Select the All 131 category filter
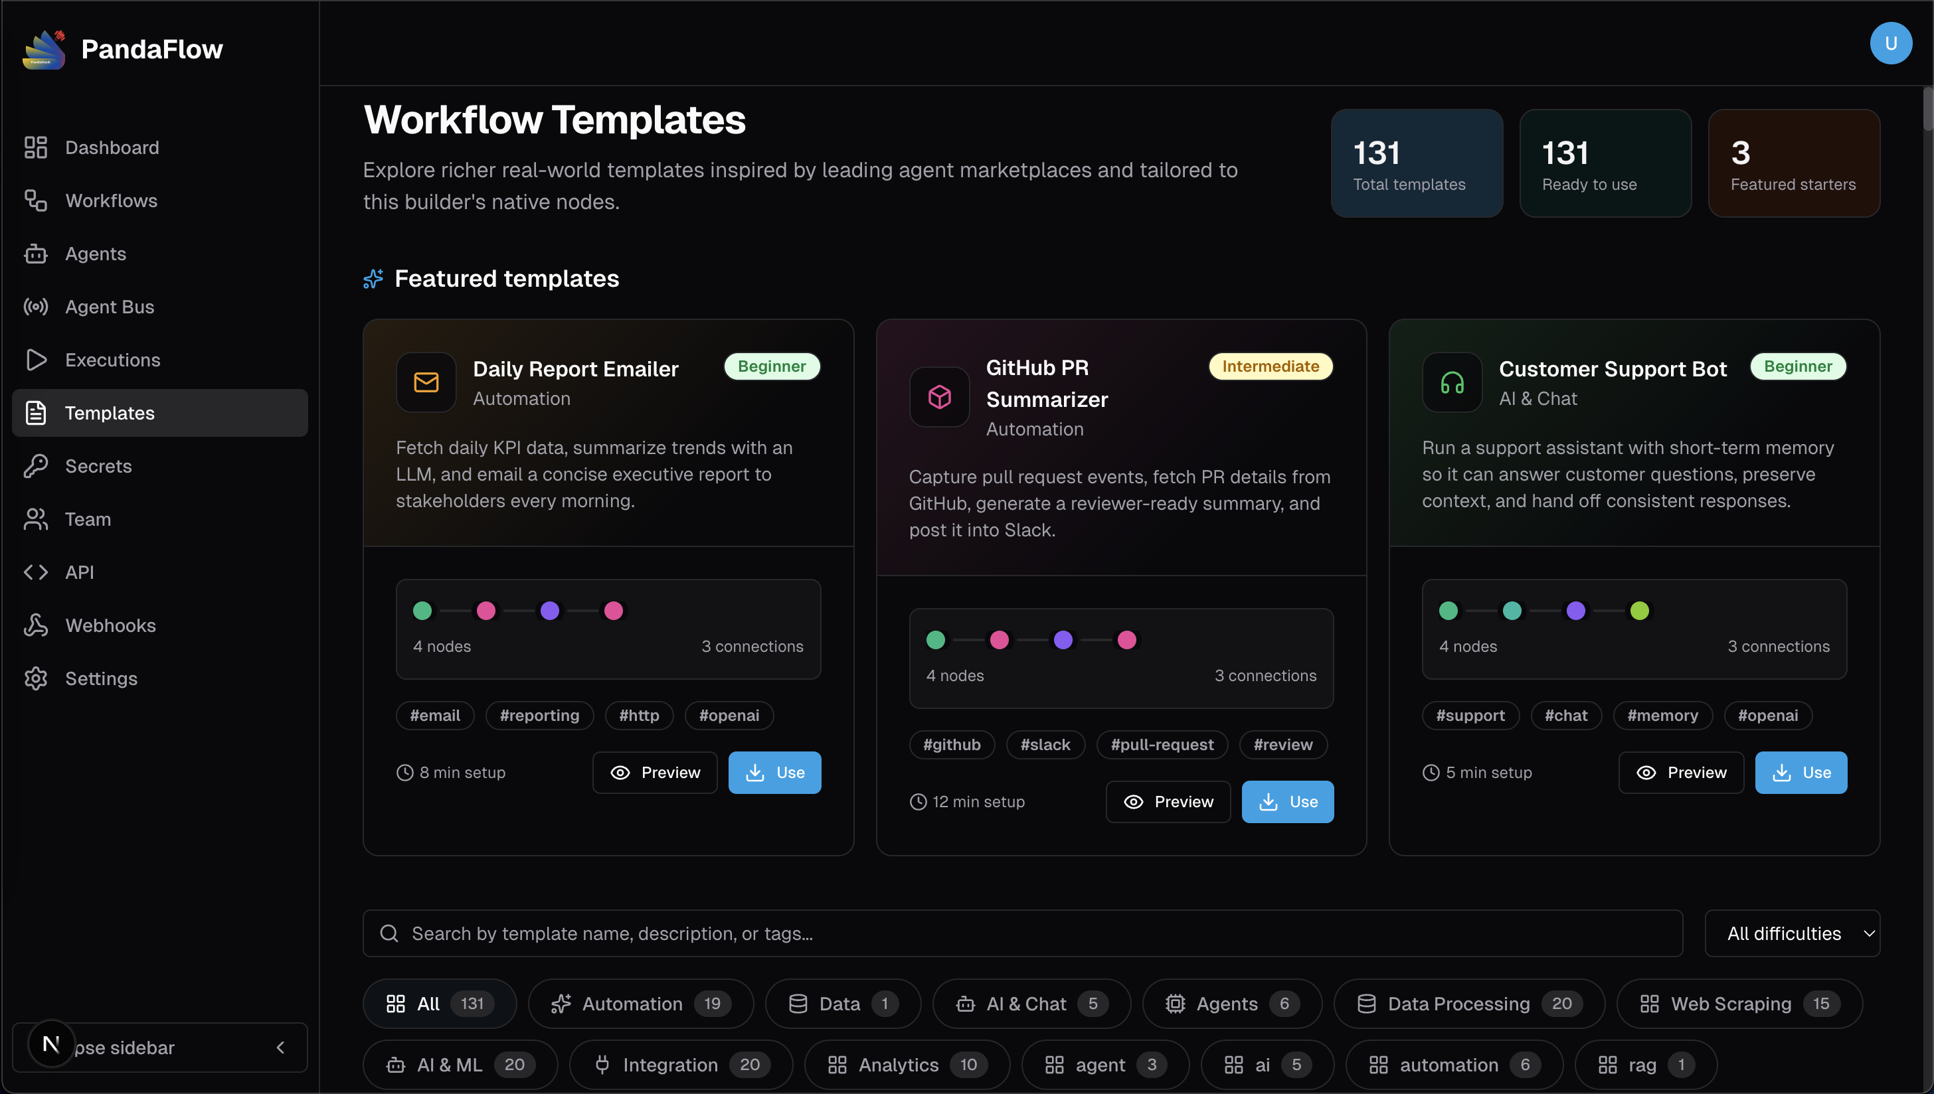This screenshot has width=1934, height=1094. click(x=440, y=1004)
